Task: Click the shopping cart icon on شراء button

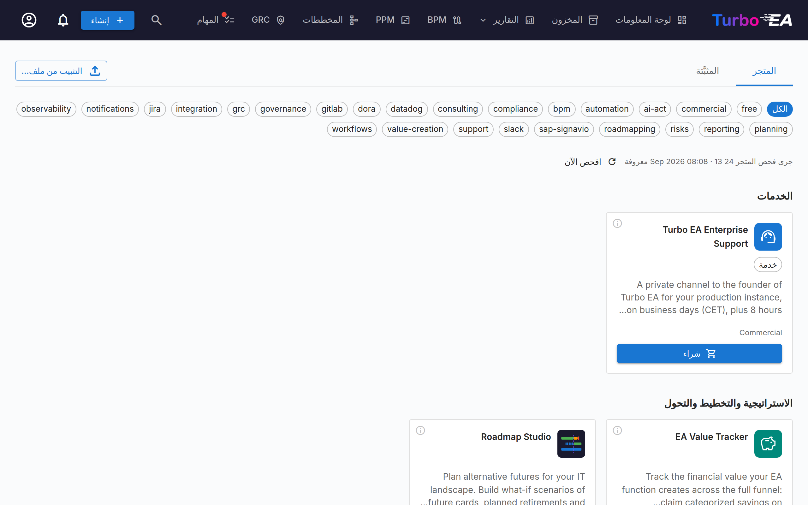Action: [x=711, y=353]
